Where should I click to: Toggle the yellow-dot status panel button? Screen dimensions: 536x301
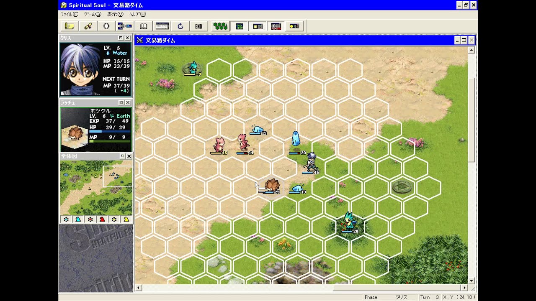point(294,26)
